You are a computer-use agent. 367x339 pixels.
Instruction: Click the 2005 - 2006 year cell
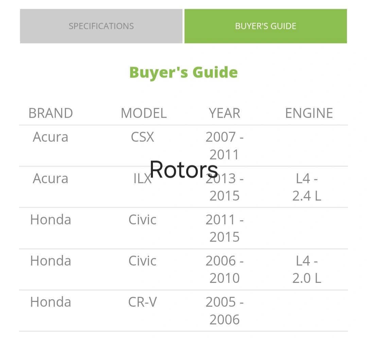click(x=225, y=311)
